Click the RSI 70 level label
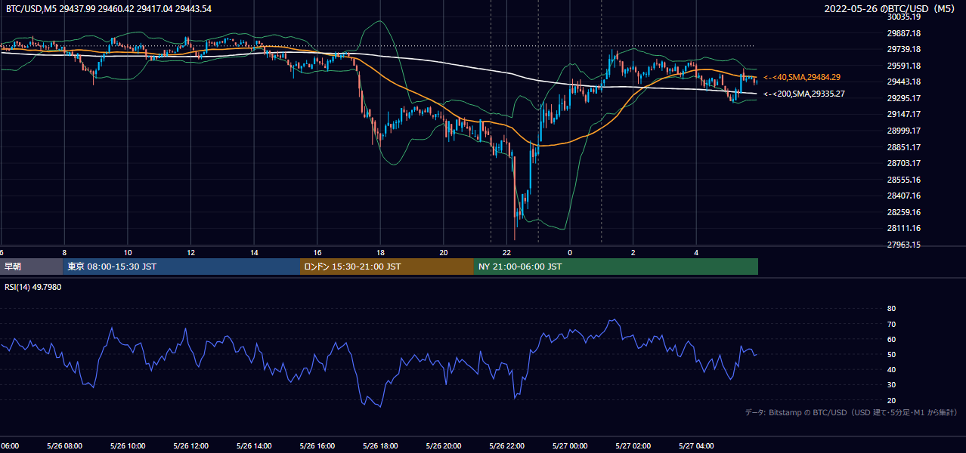 pos(891,324)
